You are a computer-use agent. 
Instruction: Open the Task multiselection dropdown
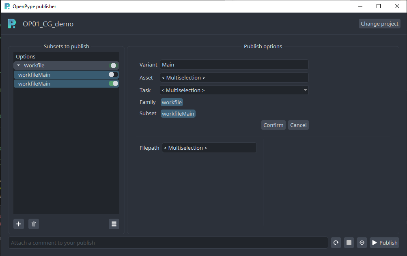pyautogui.click(x=305, y=90)
